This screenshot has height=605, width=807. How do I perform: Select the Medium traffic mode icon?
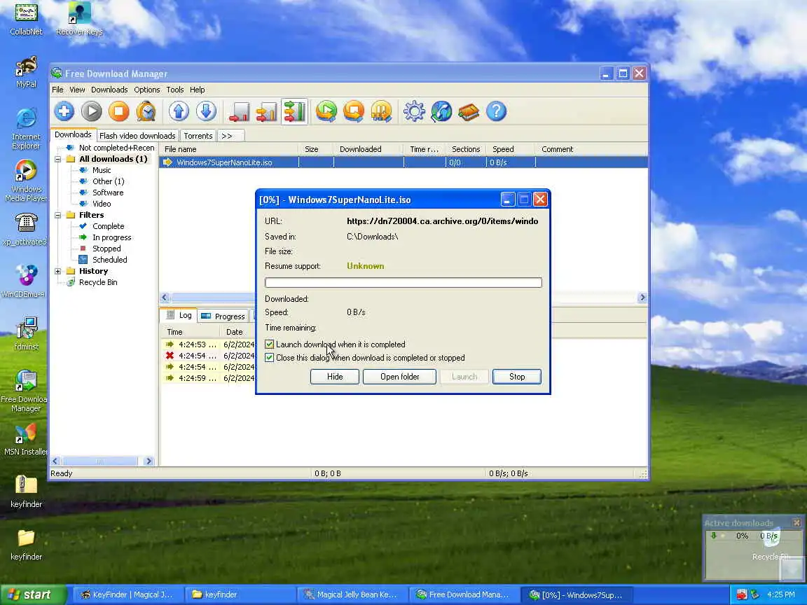coord(267,111)
